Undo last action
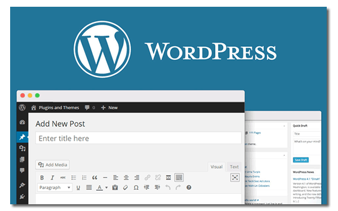338x211 pixels. [168, 187]
